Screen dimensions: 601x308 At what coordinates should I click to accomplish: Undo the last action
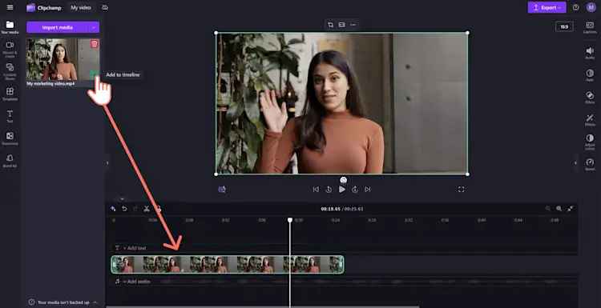(x=124, y=209)
